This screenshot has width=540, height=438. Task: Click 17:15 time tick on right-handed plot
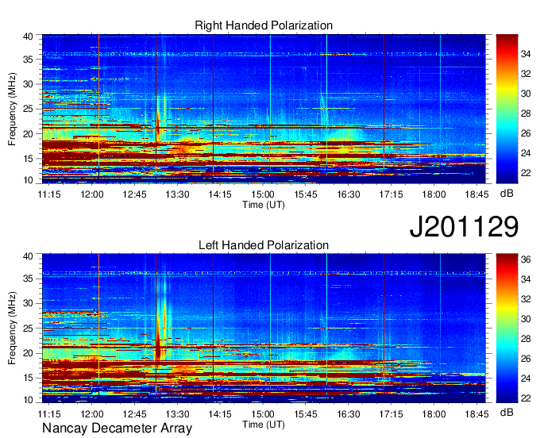coord(391,194)
